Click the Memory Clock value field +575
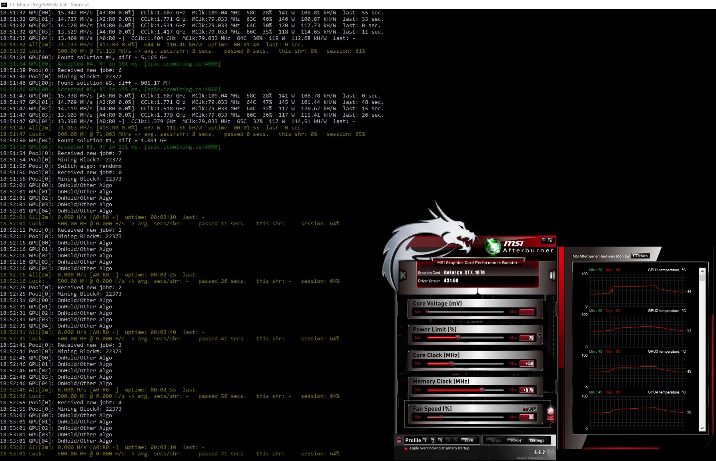Screen dimensions: 716x461 coord(527,390)
